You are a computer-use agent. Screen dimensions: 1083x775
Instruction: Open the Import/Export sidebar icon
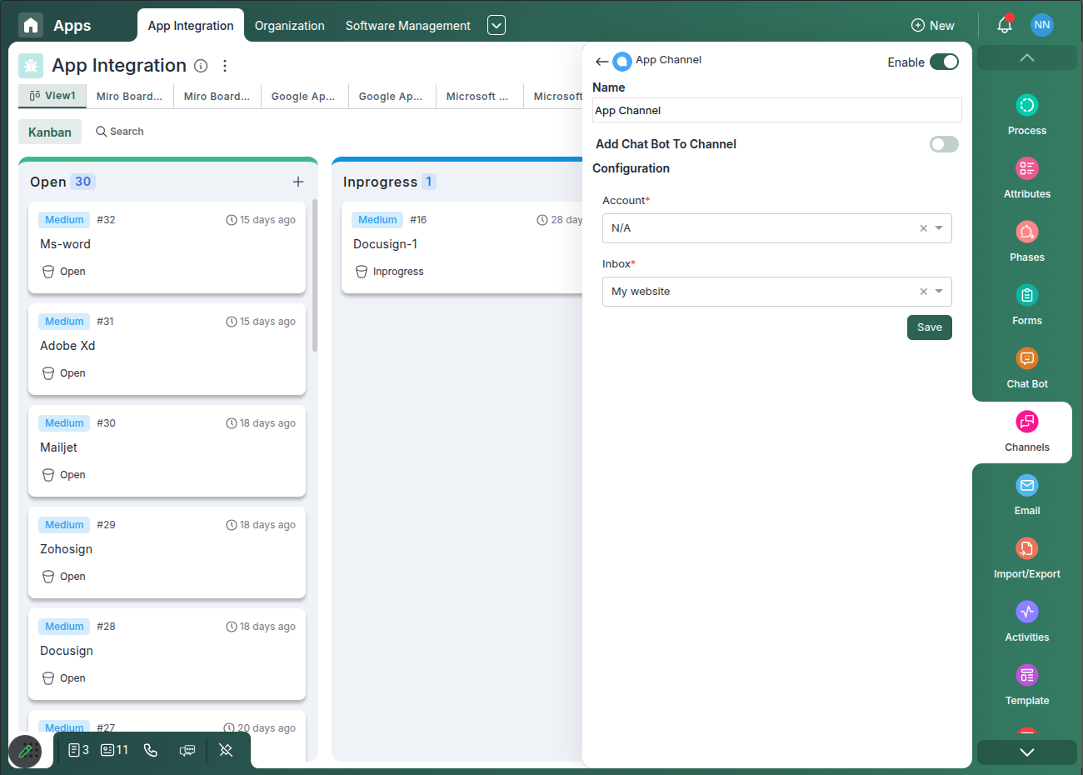coord(1026,549)
